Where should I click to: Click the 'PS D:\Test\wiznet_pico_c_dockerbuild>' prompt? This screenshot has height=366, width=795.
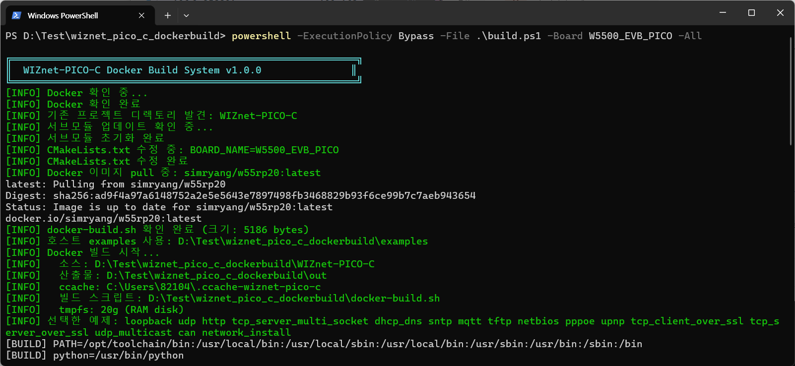pos(115,36)
